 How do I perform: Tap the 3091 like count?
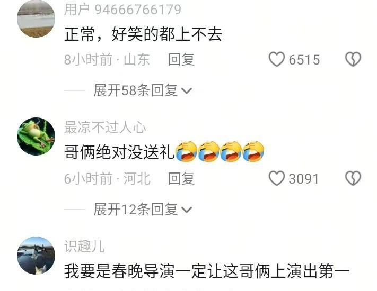click(304, 179)
